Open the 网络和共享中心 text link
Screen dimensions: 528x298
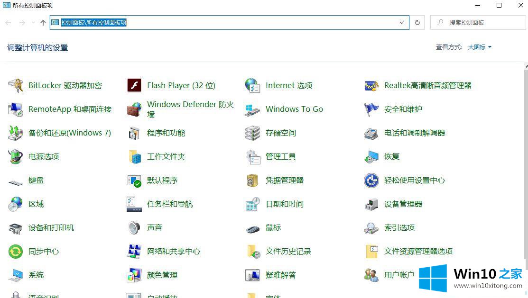pos(174,251)
